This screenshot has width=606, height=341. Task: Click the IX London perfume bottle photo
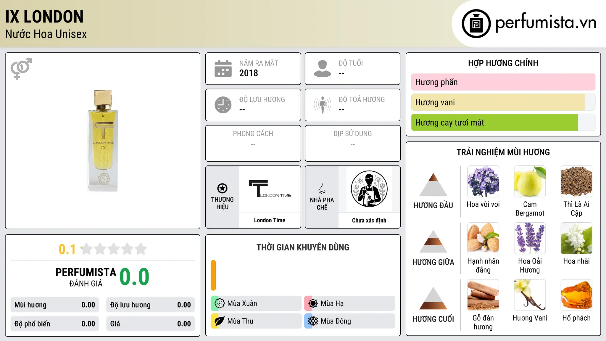pos(103,141)
